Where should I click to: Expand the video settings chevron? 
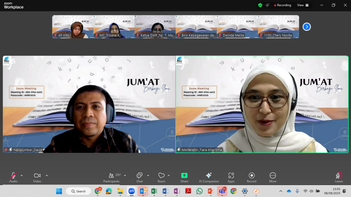(x=47, y=175)
